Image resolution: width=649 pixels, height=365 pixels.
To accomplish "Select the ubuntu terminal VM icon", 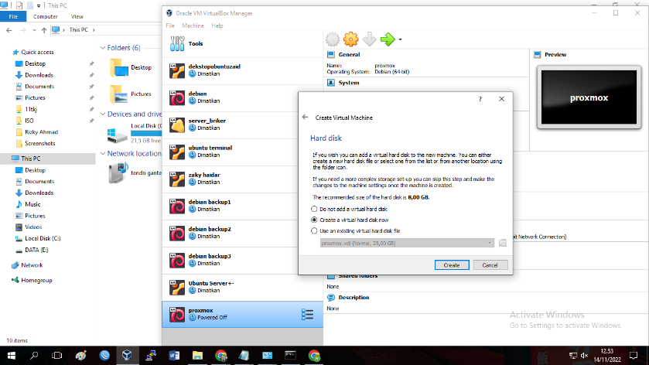I will [177, 152].
